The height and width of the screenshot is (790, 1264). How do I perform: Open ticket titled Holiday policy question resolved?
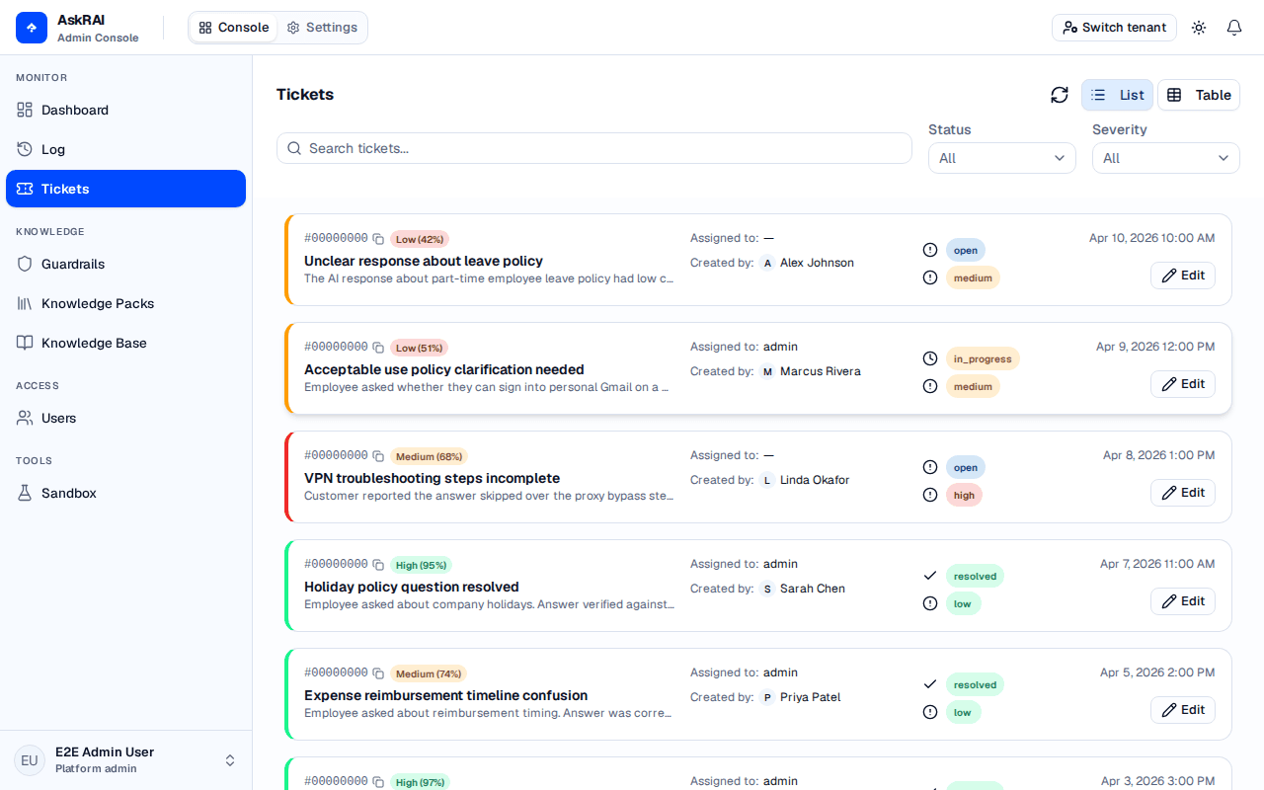tap(412, 587)
